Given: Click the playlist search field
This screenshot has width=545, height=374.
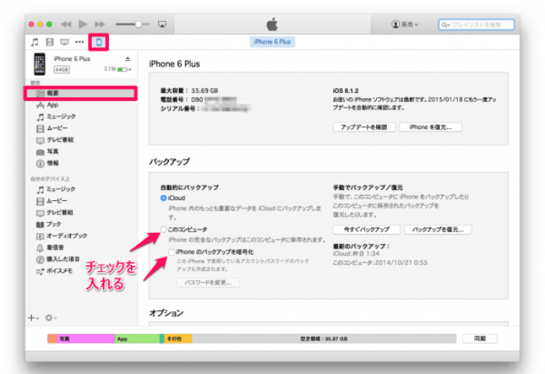Looking at the screenshot, I should (x=476, y=25).
